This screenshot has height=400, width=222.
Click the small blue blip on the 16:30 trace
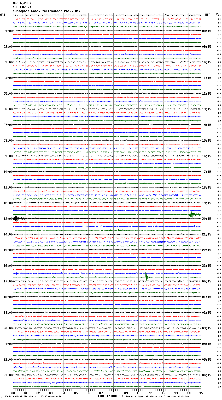tap(17, 273)
